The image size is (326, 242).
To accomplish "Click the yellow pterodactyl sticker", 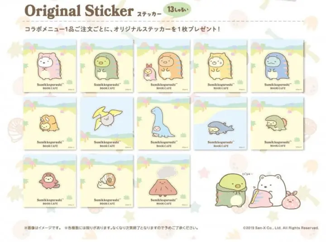I will click(x=107, y=123).
